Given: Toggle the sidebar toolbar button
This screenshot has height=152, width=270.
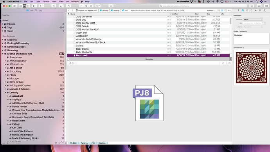Looking at the screenshot, I should click(x=15, y=6).
